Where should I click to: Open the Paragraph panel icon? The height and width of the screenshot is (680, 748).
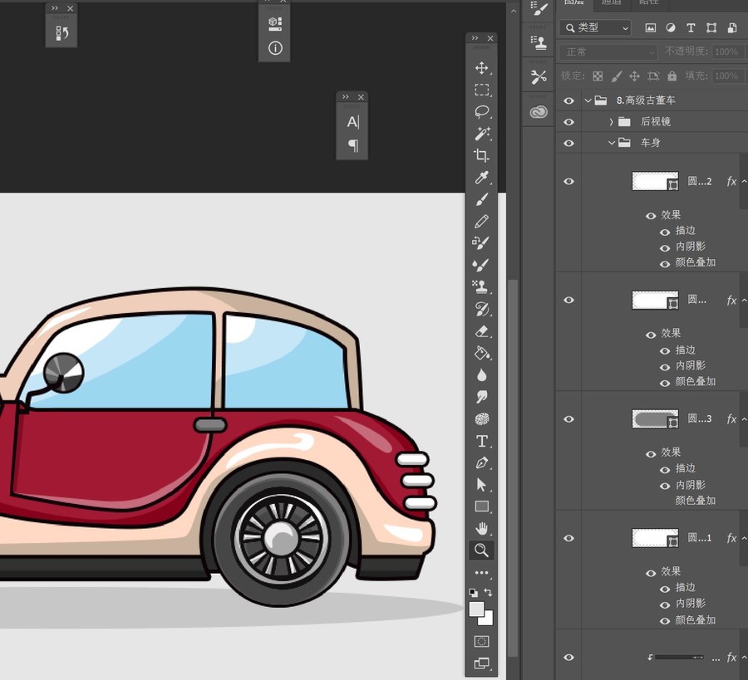click(x=353, y=144)
